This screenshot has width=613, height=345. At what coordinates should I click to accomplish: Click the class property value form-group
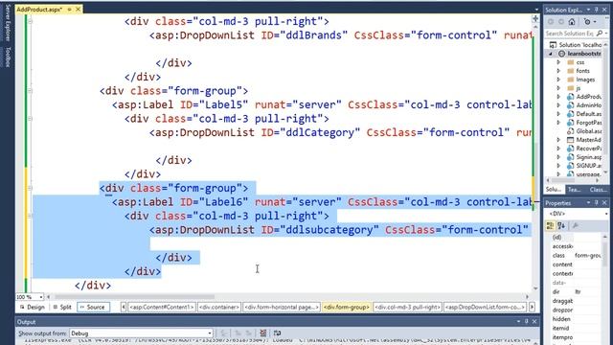[588, 256]
